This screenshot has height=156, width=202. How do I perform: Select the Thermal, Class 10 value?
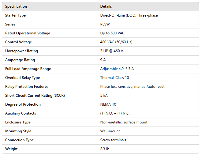114,78
